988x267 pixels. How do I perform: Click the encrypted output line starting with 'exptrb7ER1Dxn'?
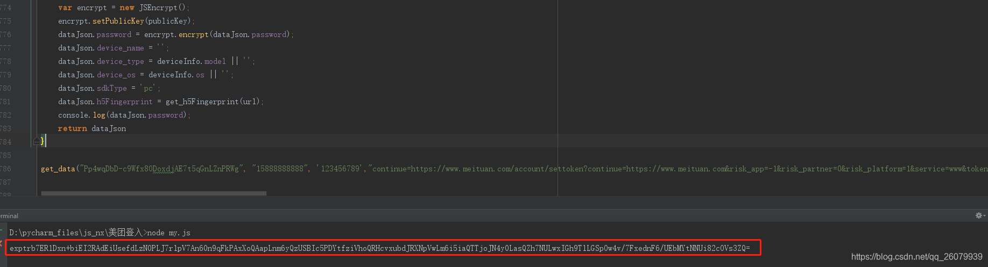[x=379, y=248]
